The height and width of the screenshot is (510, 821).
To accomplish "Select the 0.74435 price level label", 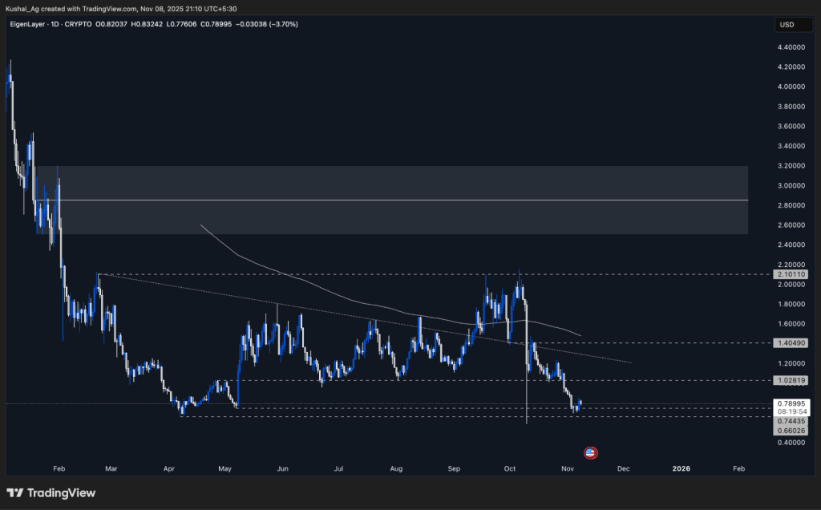I will pyautogui.click(x=791, y=422).
